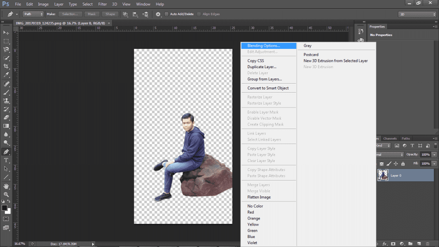Viewport: 439px width, 247px height.
Task: Select the Crop tool
Action: [6, 66]
